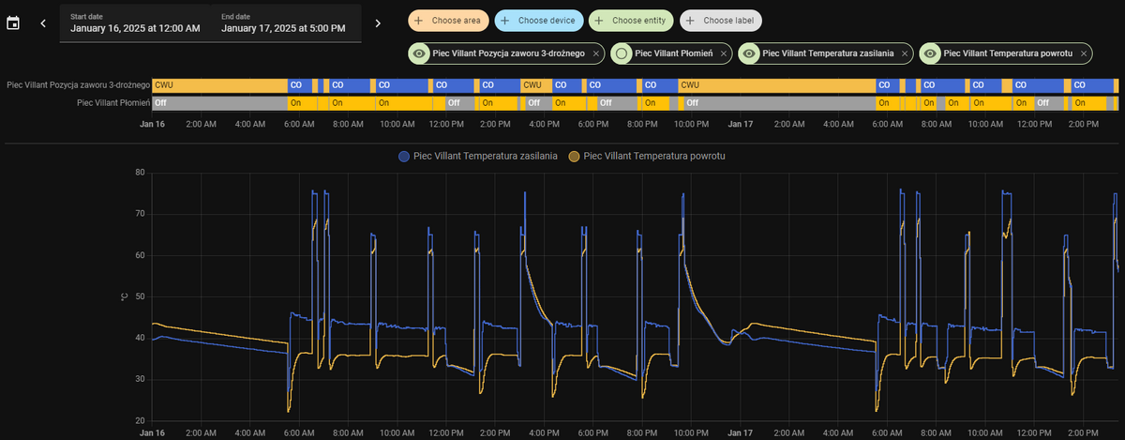
Task: Remove Piec Villant Płomień entity chip
Action: pos(724,54)
